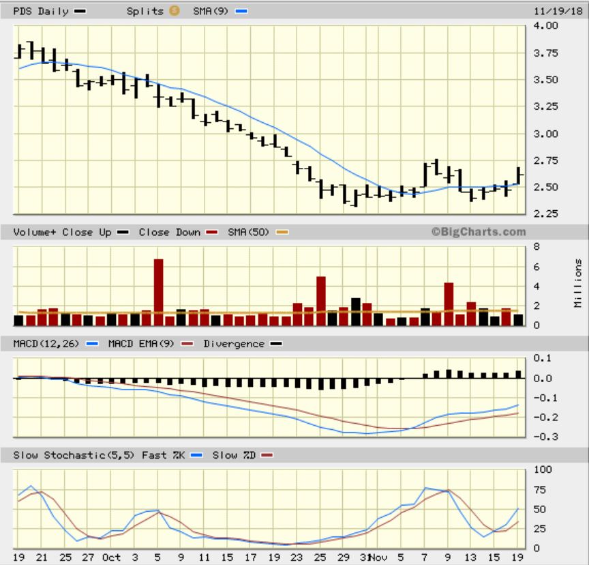Click the 3.75 price axis label
This screenshot has height=565, width=589.
tap(545, 53)
